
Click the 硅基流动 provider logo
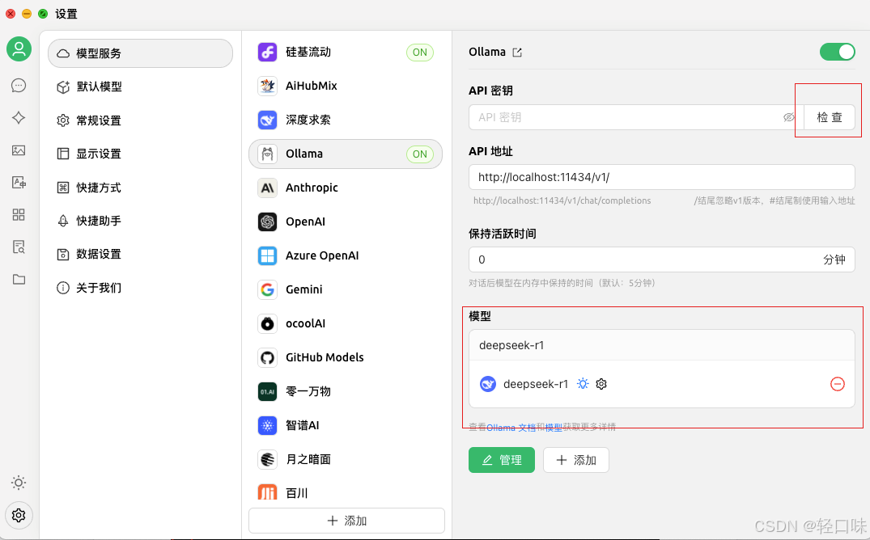[x=267, y=52]
